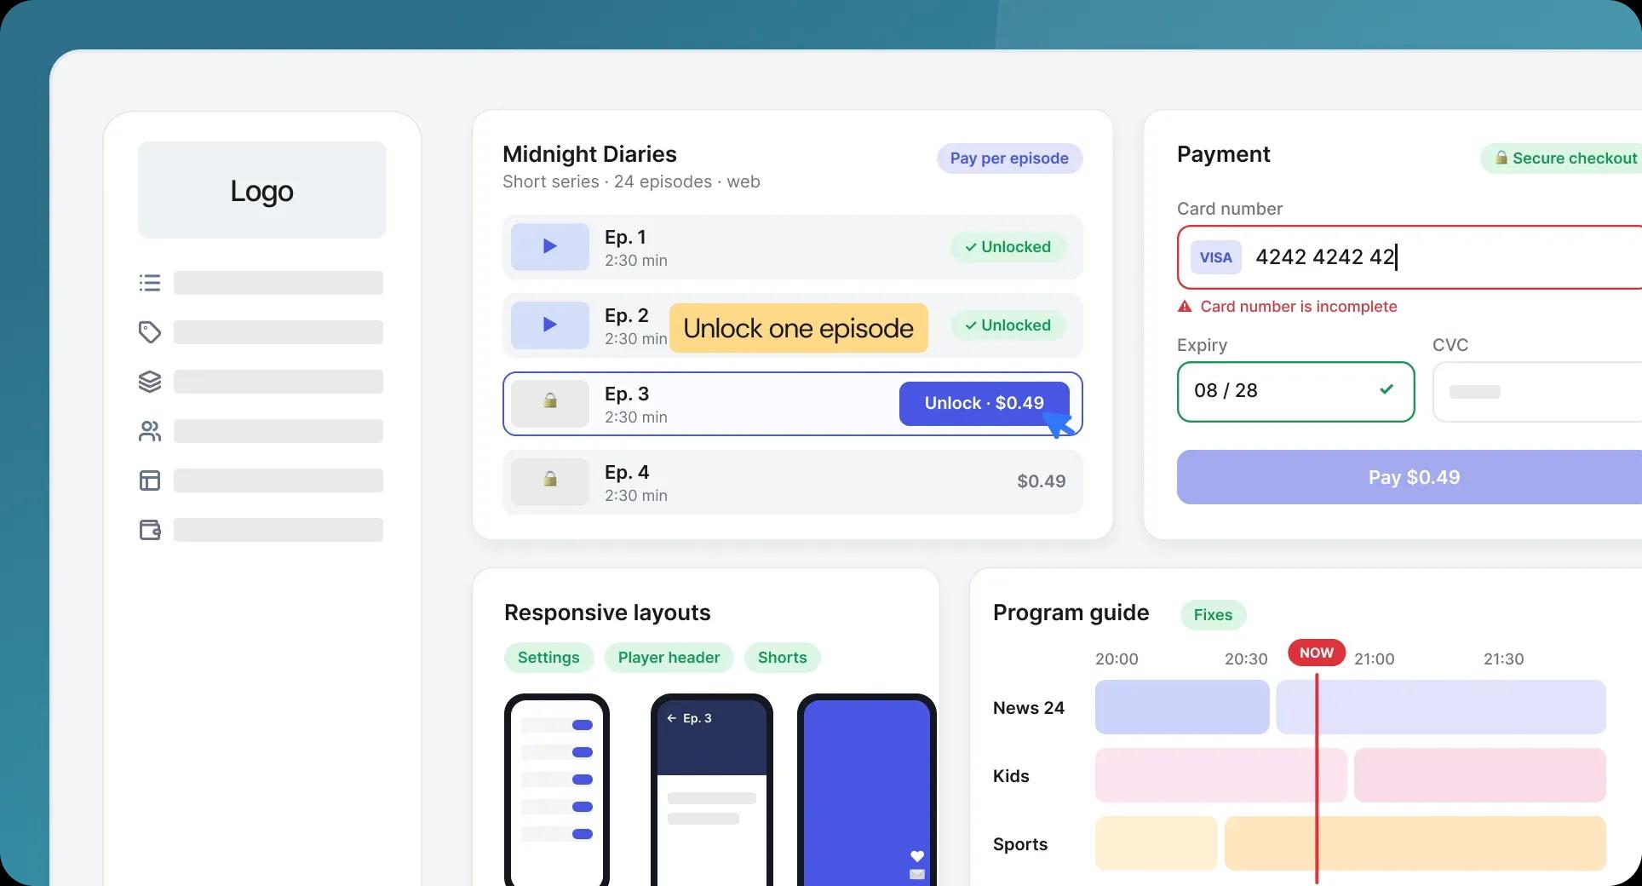The height and width of the screenshot is (886, 1642).
Task: Click the second Kids program block
Action: tap(1480, 775)
